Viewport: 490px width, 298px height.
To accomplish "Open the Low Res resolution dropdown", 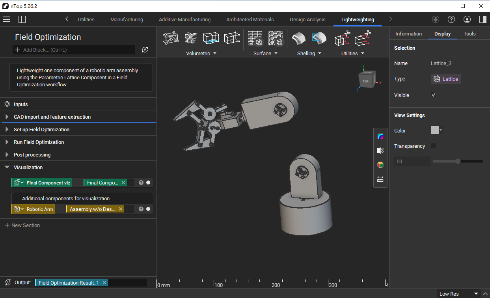I will (x=459, y=294).
